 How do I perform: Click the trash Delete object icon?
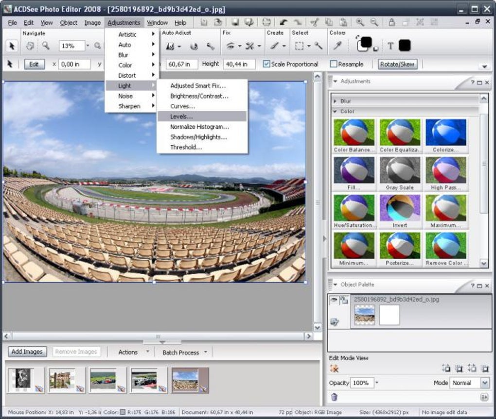pos(334,397)
